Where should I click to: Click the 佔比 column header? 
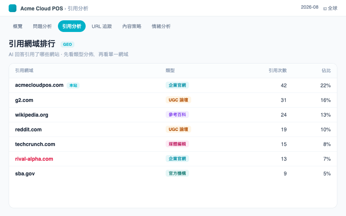click(x=326, y=70)
